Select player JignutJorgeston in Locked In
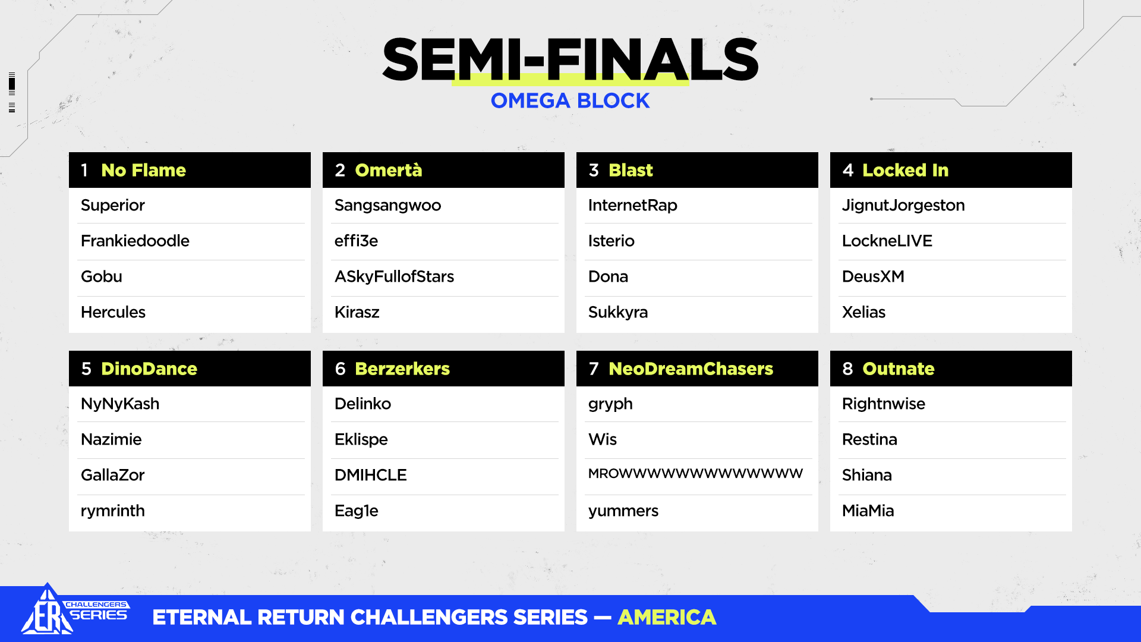 [x=903, y=205]
